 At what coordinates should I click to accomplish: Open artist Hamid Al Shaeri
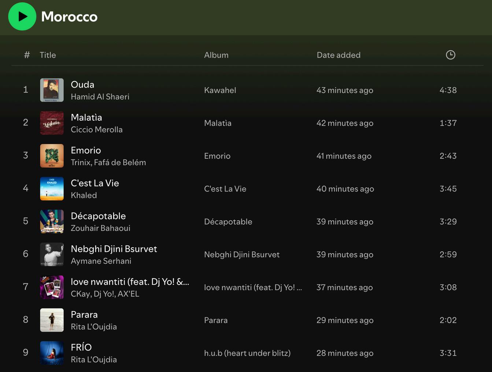(100, 97)
